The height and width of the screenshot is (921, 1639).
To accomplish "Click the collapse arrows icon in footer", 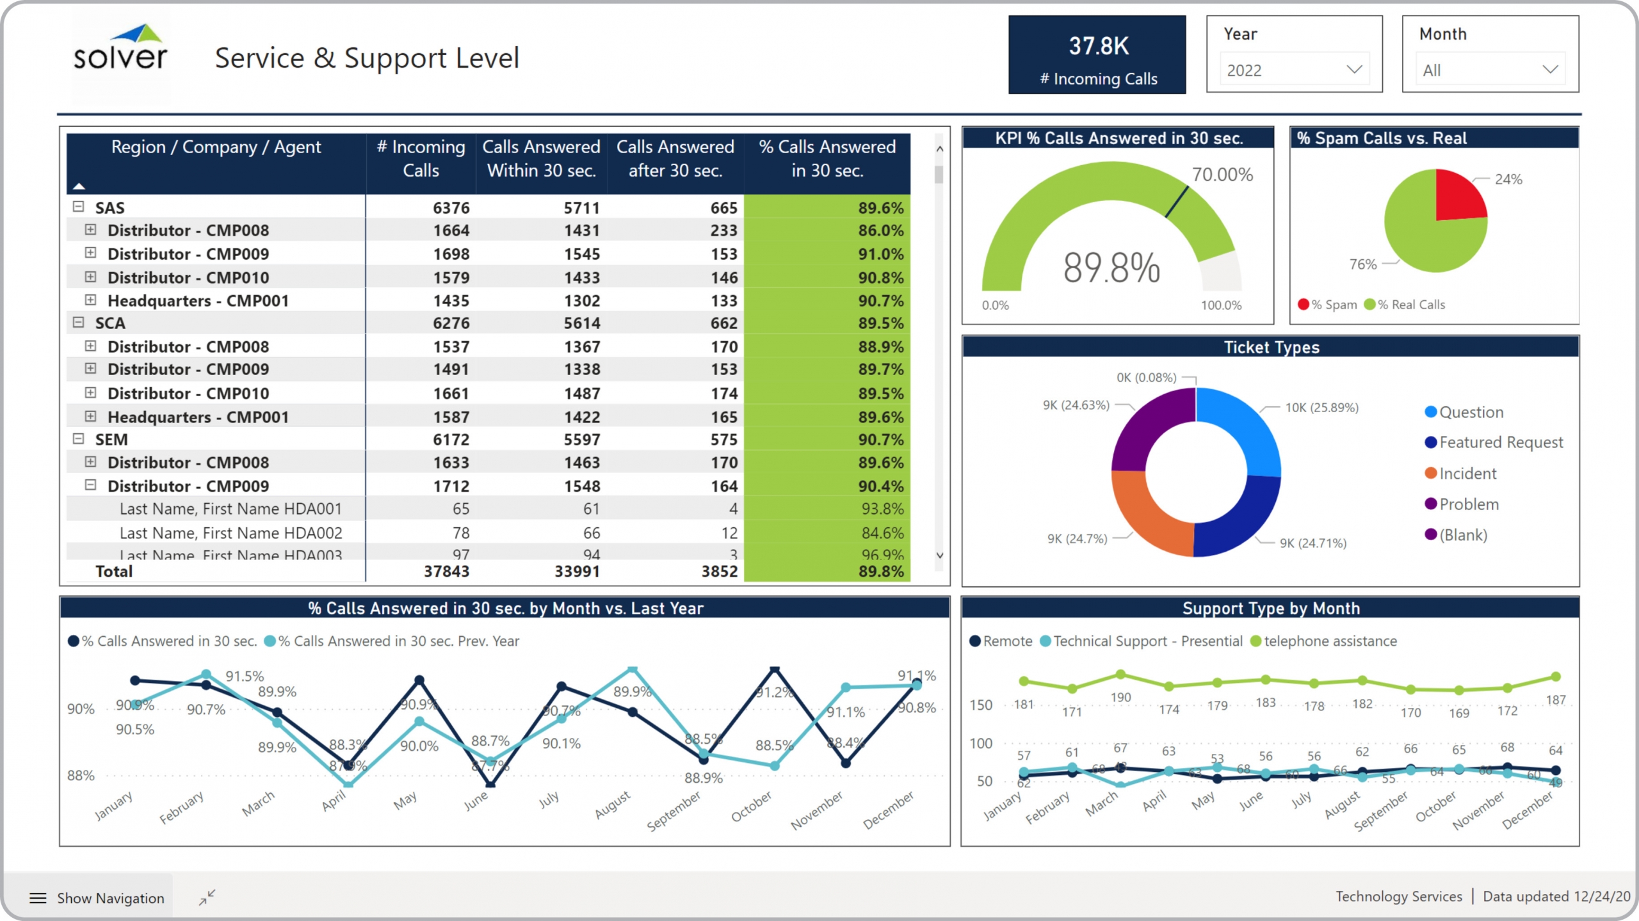I will [207, 897].
